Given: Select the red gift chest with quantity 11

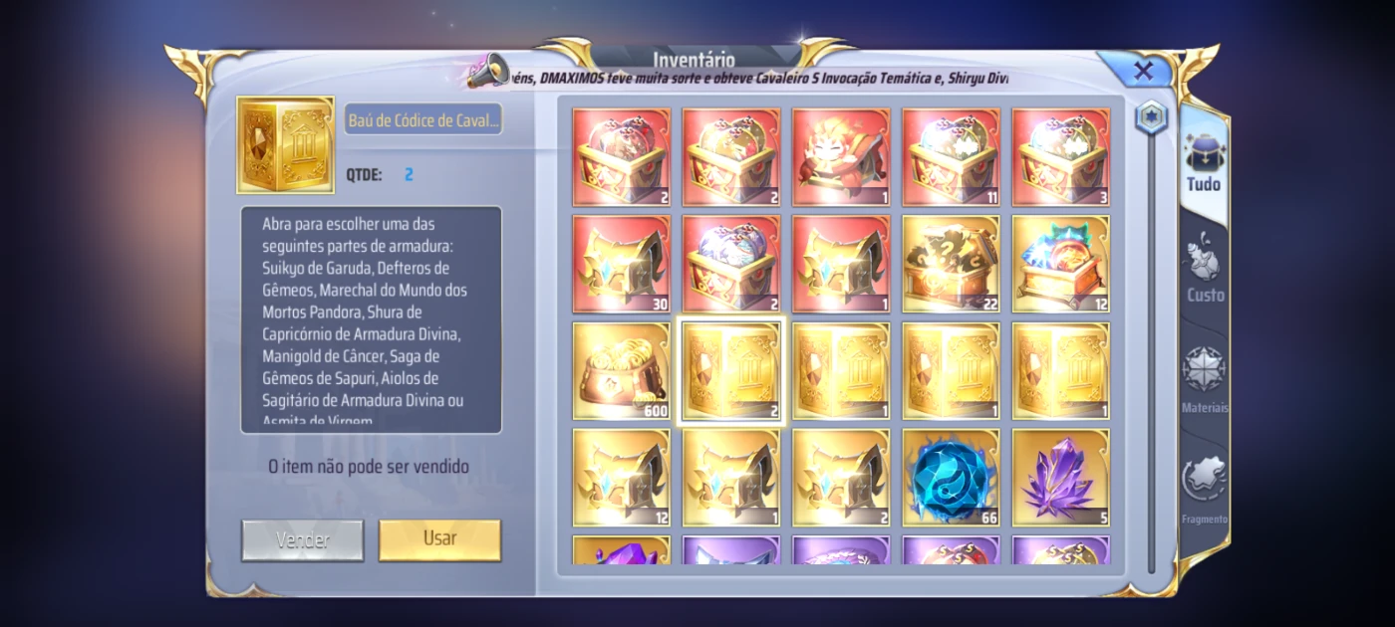Looking at the screenshot, I should pos(951,156).
